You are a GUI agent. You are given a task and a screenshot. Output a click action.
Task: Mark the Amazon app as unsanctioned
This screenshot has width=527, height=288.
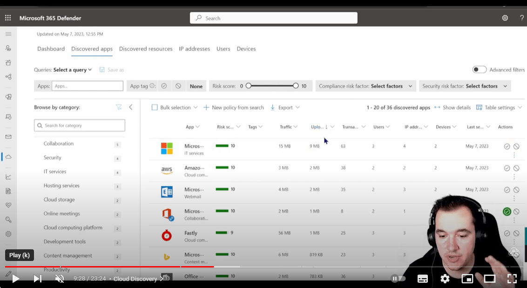pyautogui.click(x=516, y=168)
